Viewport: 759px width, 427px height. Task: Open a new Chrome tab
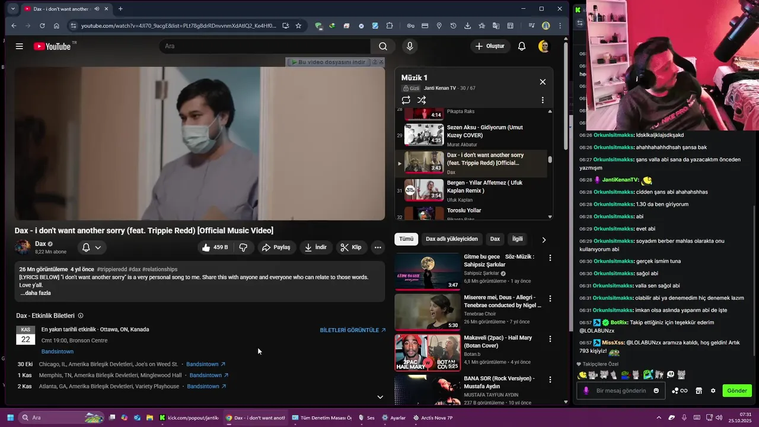pyautogui.click(x=120, y=9)
